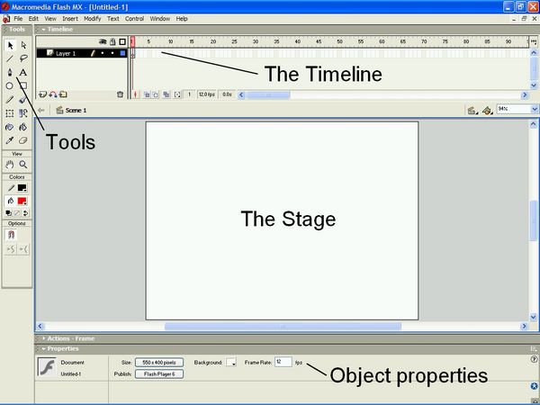Select the Subselection tool
The width and height of the screenshot is (540, 405).
(x=23, y=44)
